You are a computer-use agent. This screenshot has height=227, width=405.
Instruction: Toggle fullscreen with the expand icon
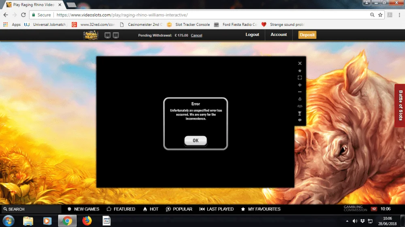300,78
